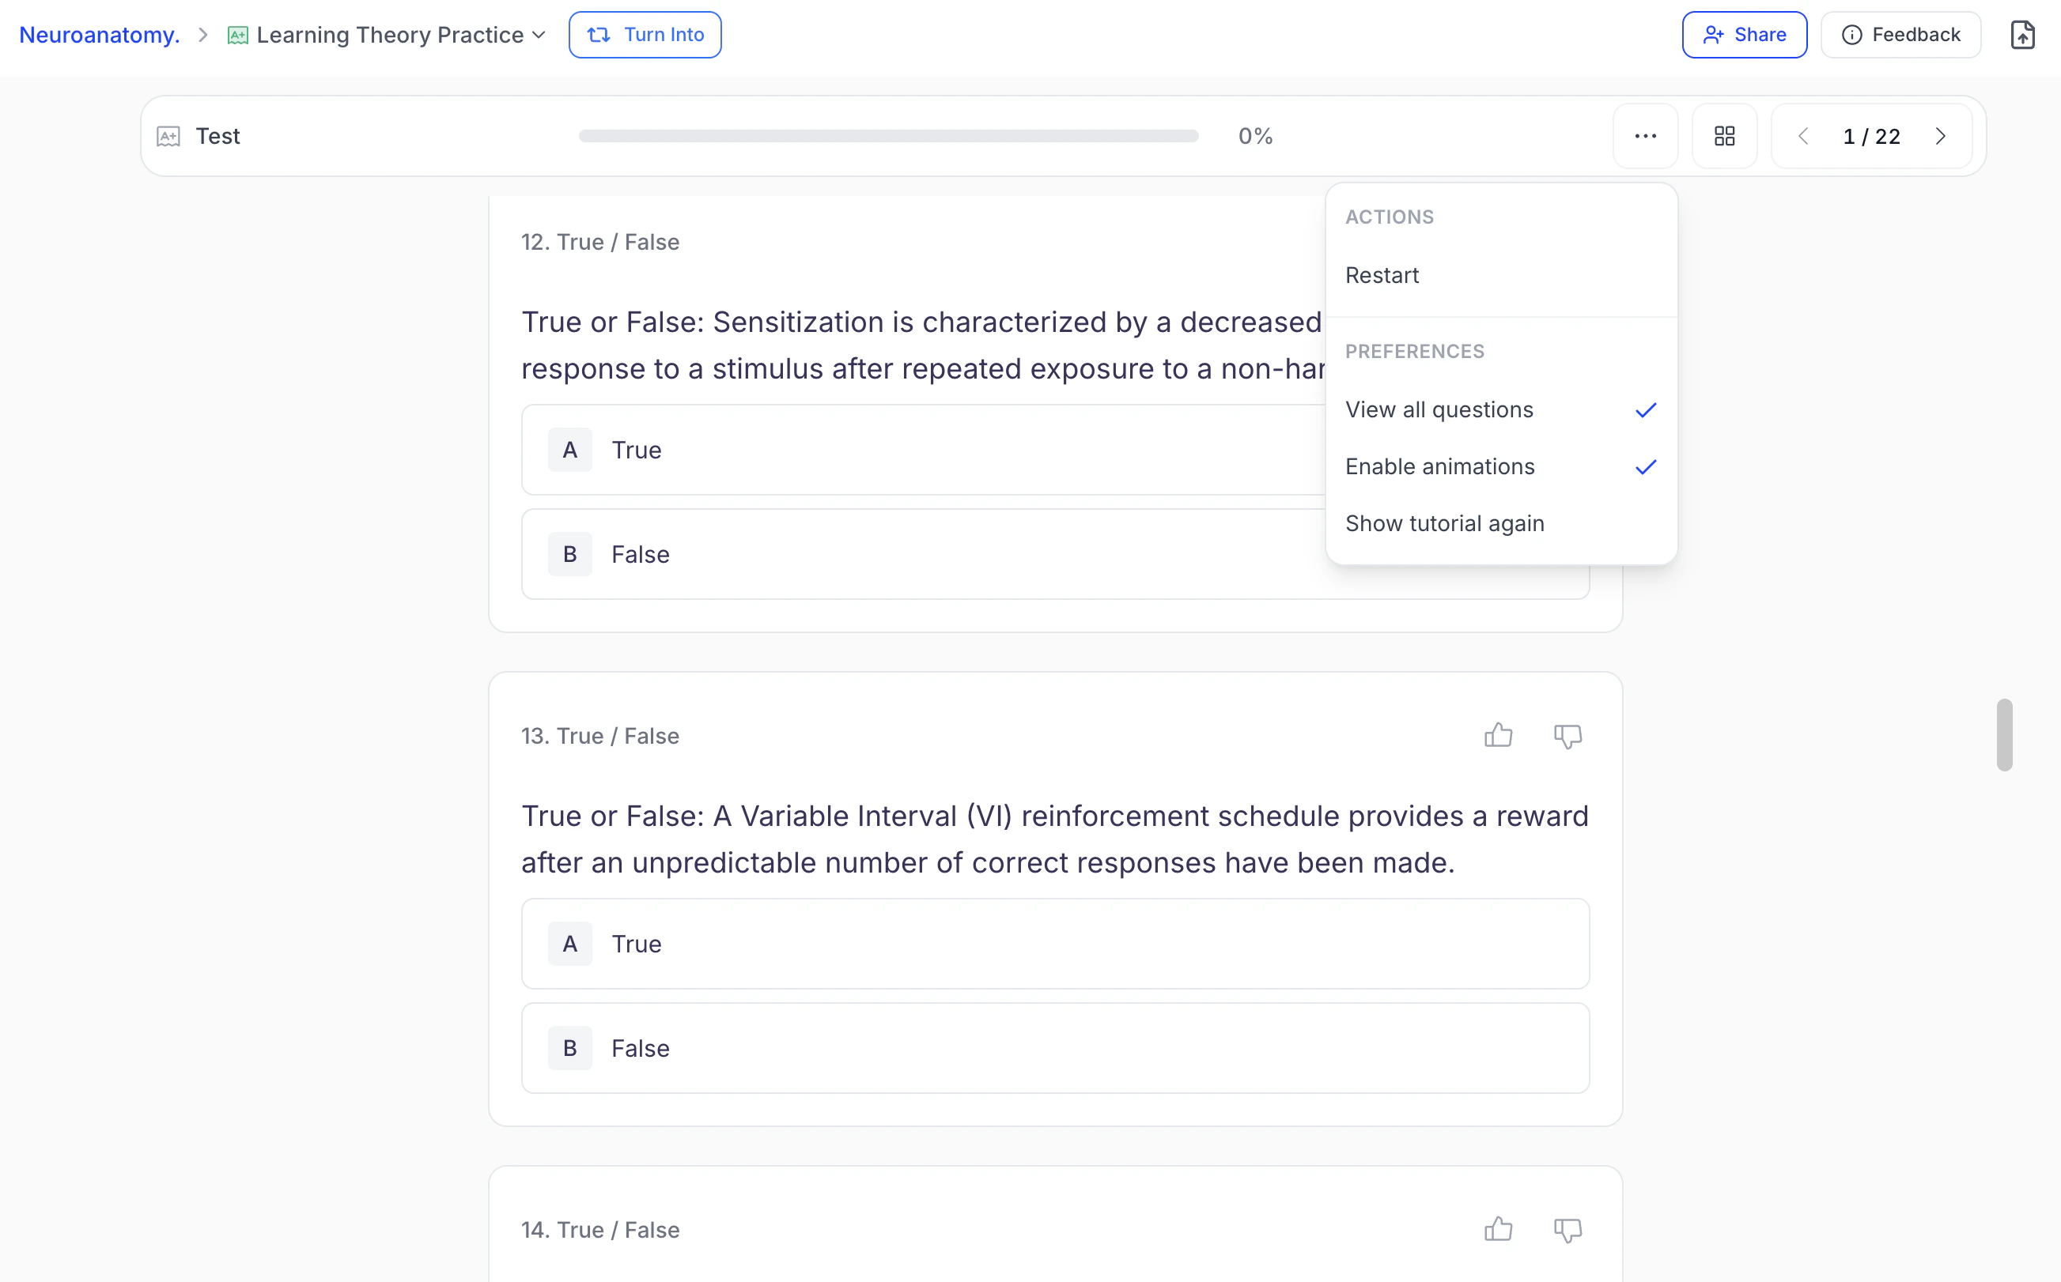
Task: Click the export document icon top right
Action: click(2022, 35)
